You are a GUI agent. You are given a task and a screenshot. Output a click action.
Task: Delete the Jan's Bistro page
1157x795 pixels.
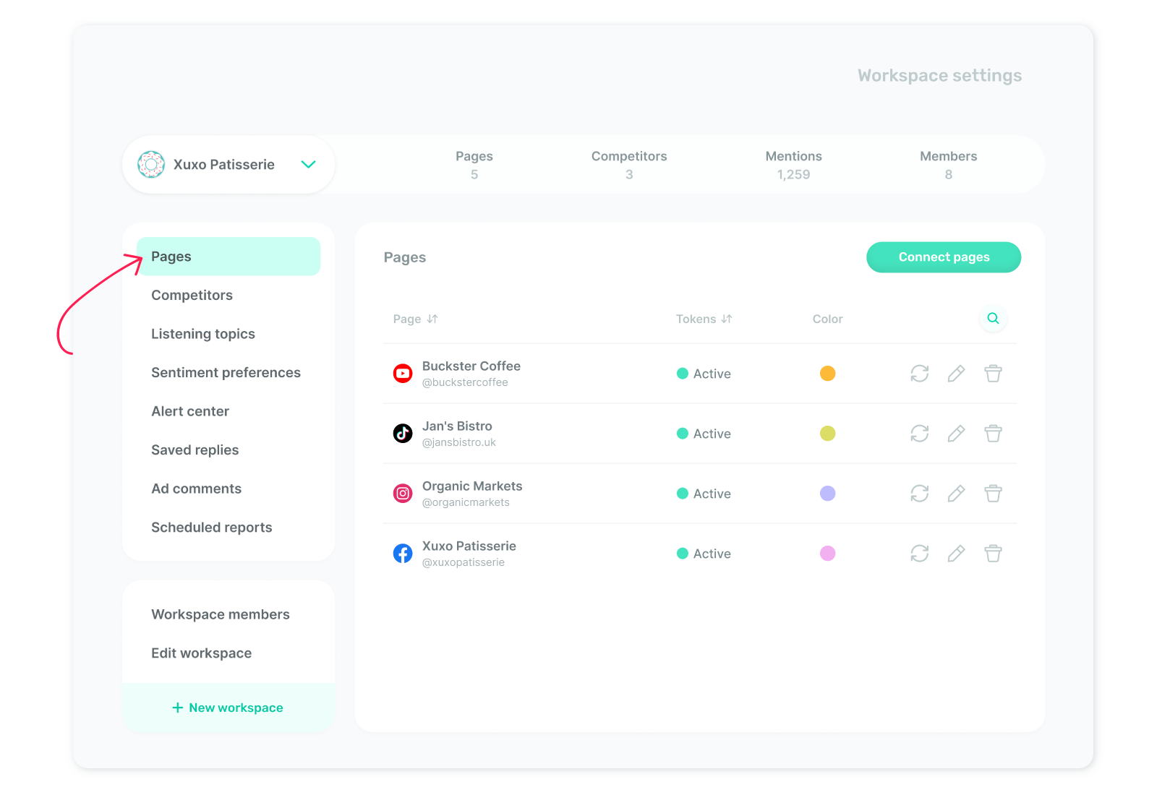[x=993, y=434]
